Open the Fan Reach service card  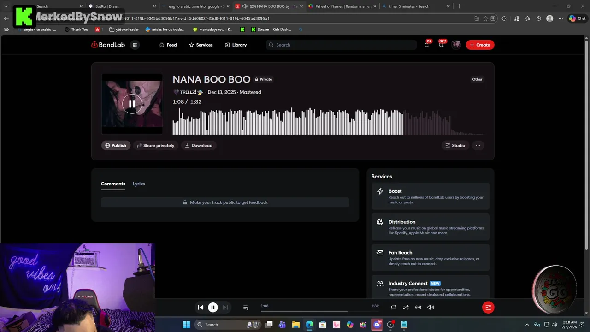(x=431, y=258)
